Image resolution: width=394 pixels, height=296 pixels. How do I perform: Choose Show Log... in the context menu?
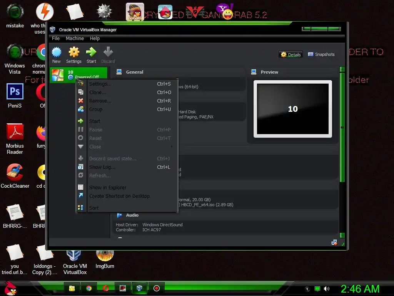127,167
